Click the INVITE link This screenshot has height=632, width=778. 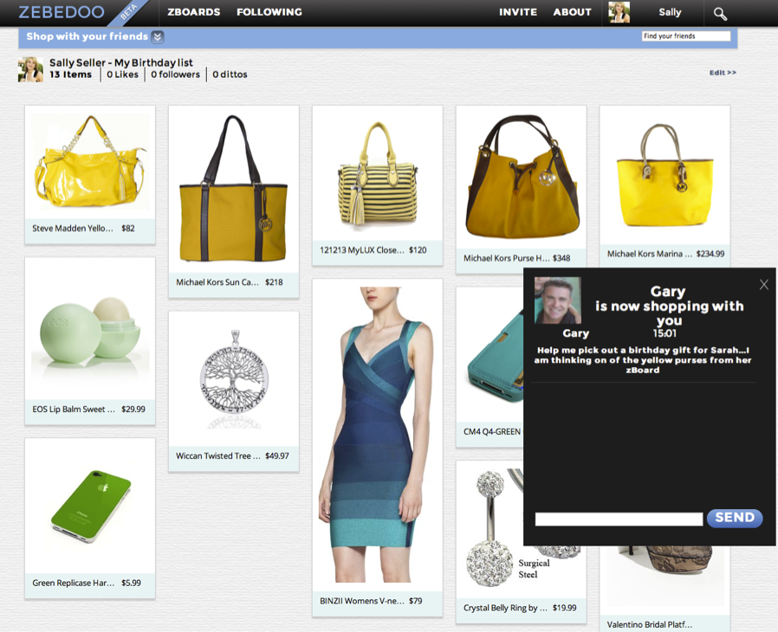coord(518,12)
